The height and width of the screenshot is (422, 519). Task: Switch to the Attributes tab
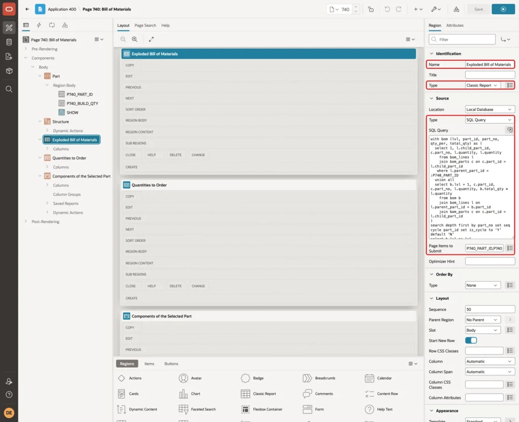pos(455,25)
